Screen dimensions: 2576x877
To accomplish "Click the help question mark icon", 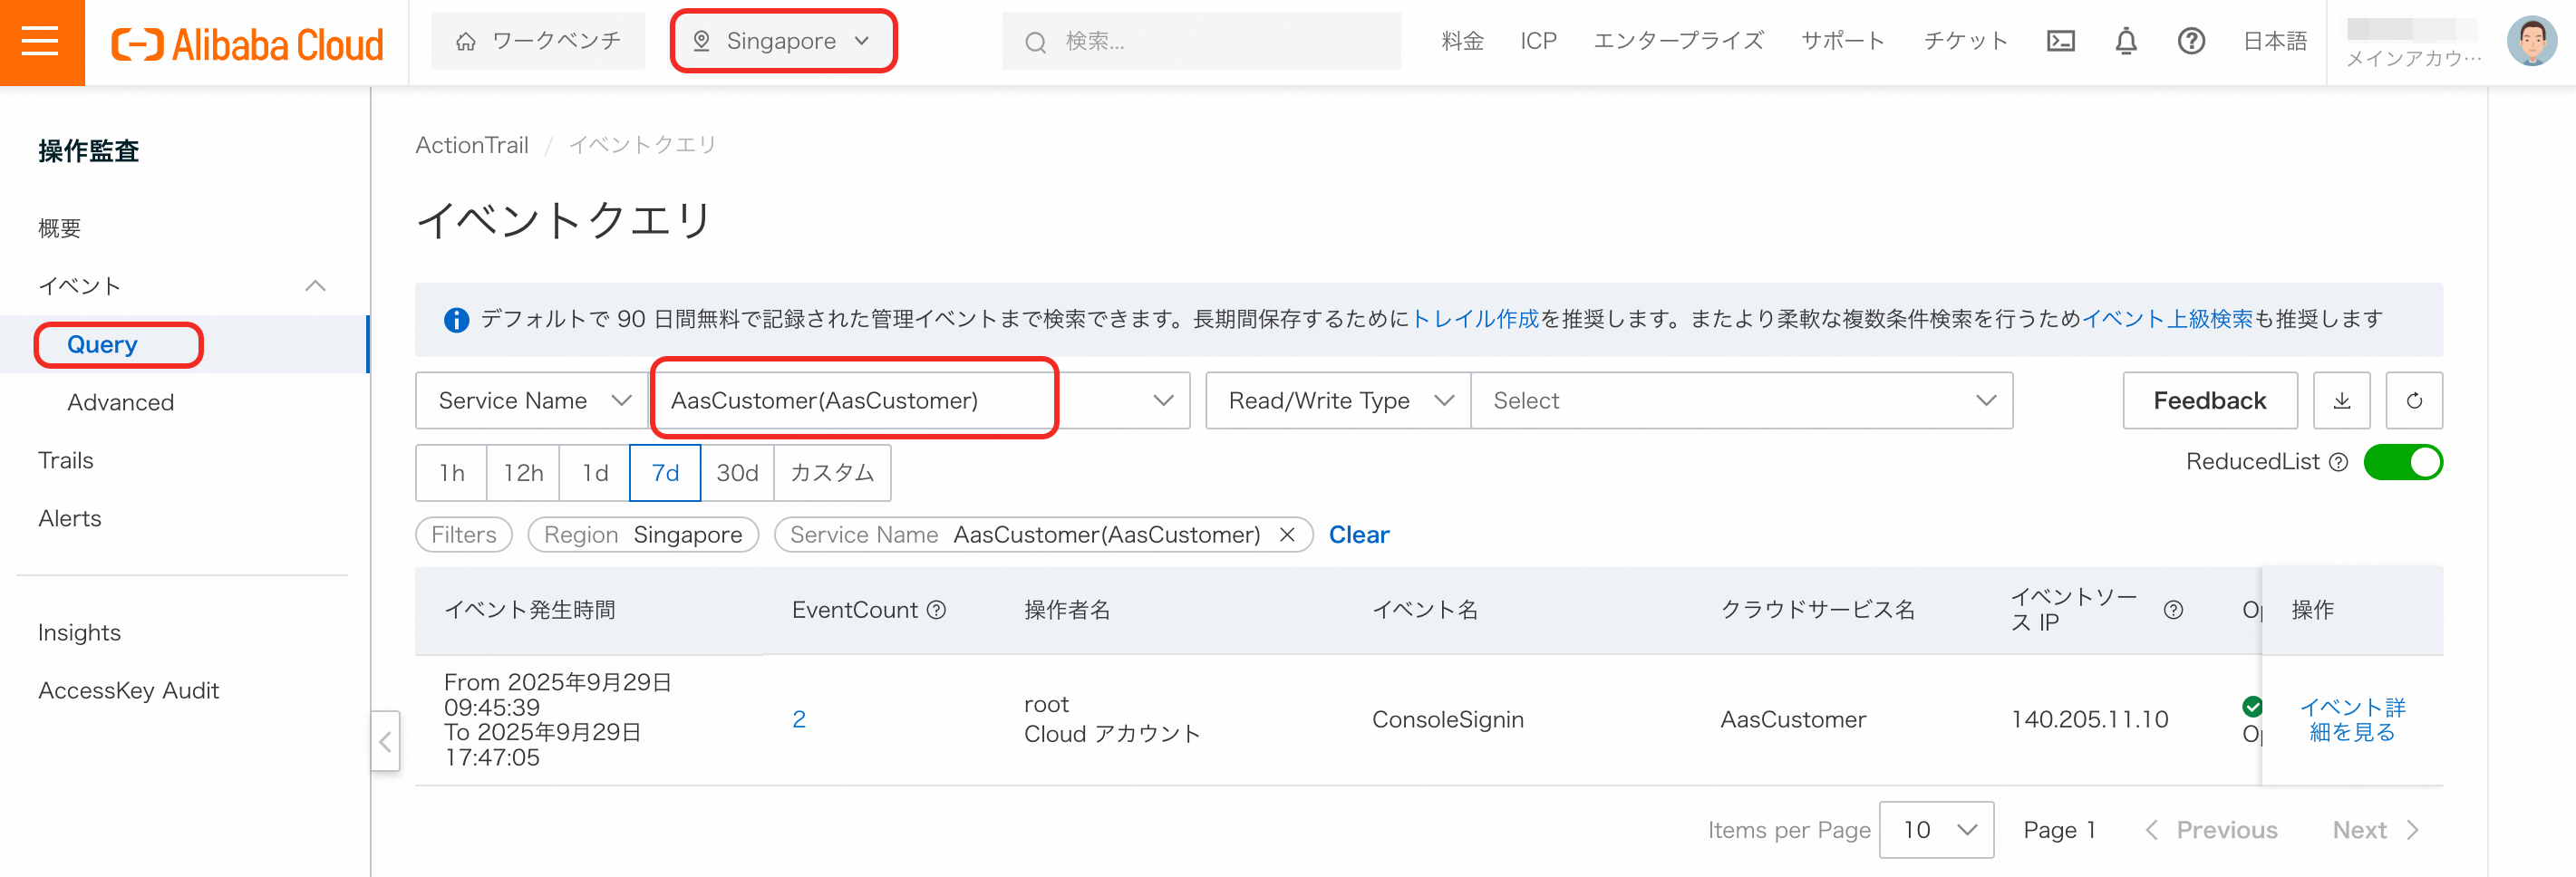I will click(2191, 41).
